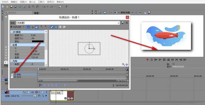Save the track motion preset with the disk icon

click(123, 23)
